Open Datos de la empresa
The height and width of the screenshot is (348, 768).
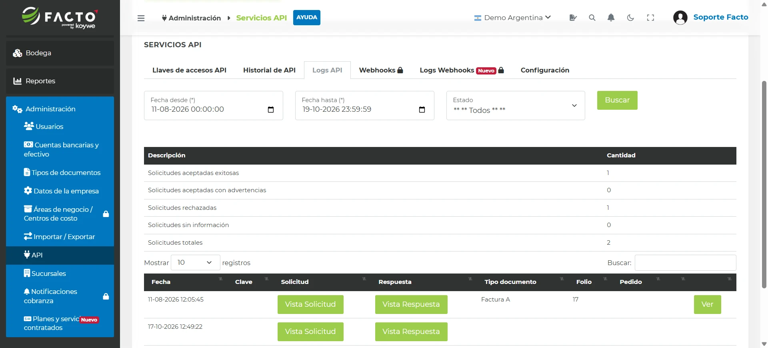[60, 191]
